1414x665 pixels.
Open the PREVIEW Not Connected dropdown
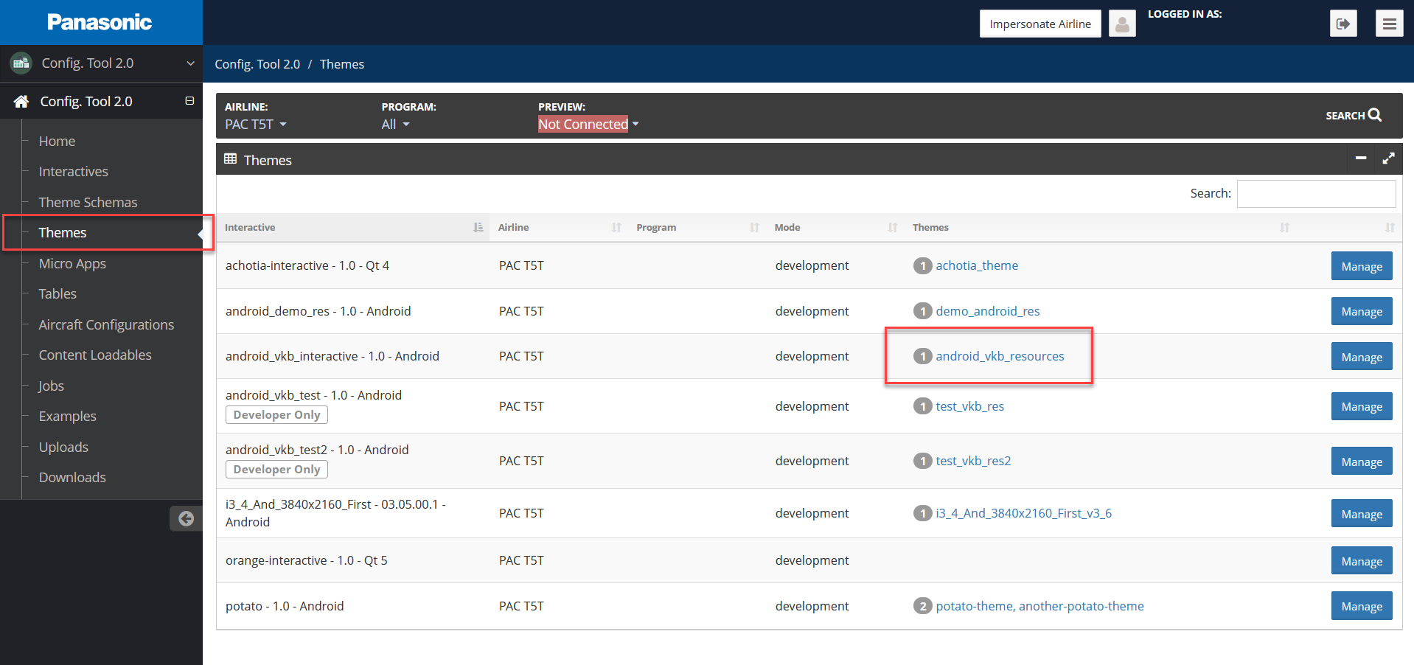[x=588, y=124]
